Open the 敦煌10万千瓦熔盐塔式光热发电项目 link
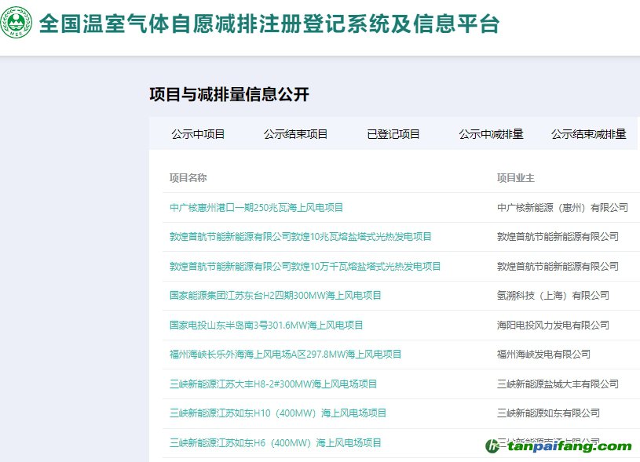Viewport: 640px width, 462px height. click(305, 267)
